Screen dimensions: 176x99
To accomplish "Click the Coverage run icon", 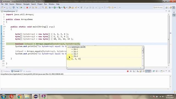I will 59,7.
